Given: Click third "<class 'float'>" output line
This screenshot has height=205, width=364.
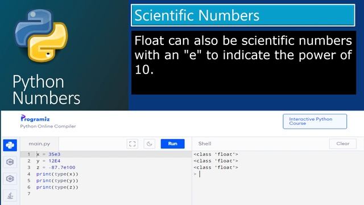Looking at the screenshot, I should [x=216, y=167].
